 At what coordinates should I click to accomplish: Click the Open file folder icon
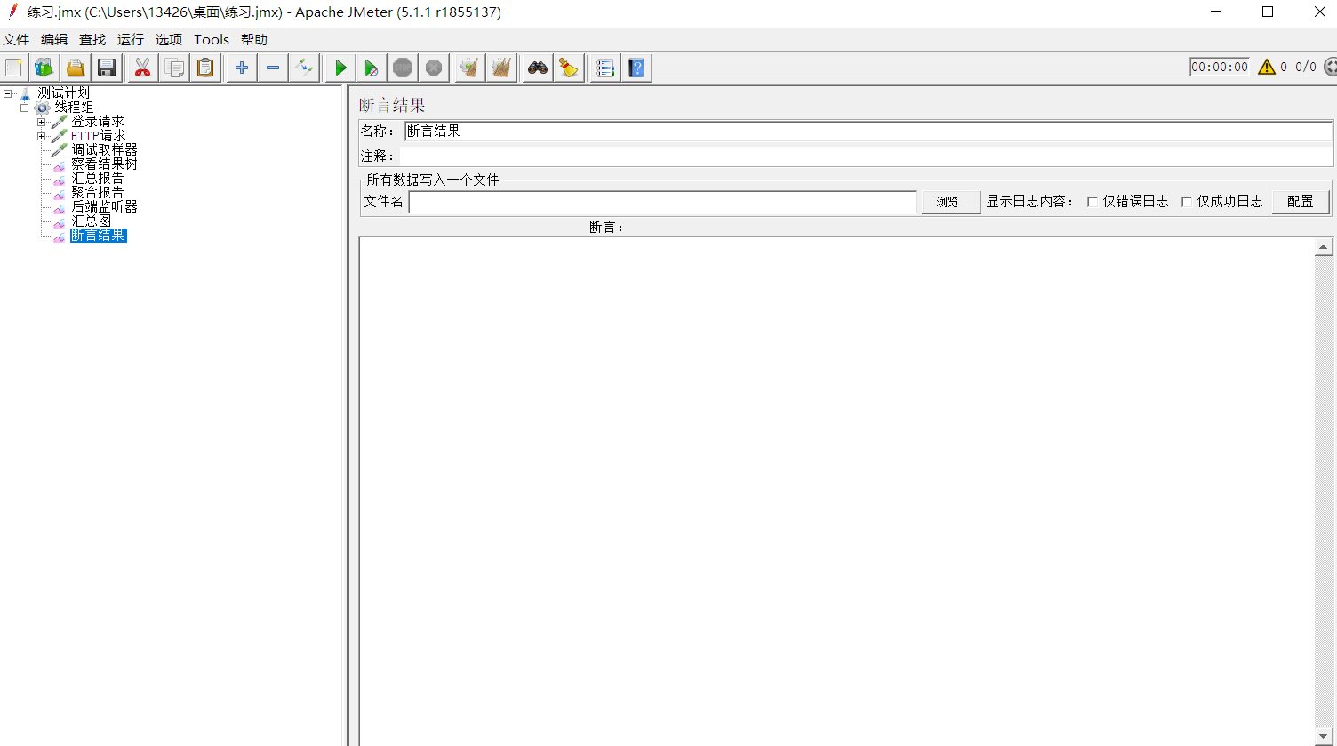[76, 68]
